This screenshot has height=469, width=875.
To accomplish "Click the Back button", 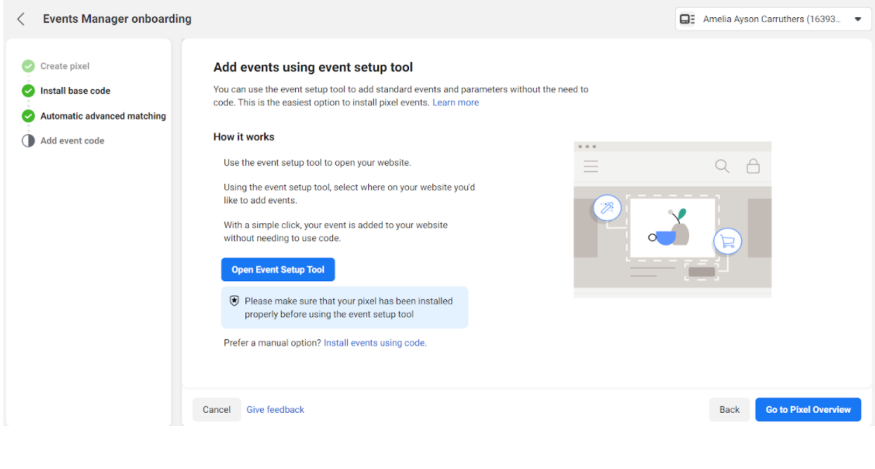I will click(729, 409).
